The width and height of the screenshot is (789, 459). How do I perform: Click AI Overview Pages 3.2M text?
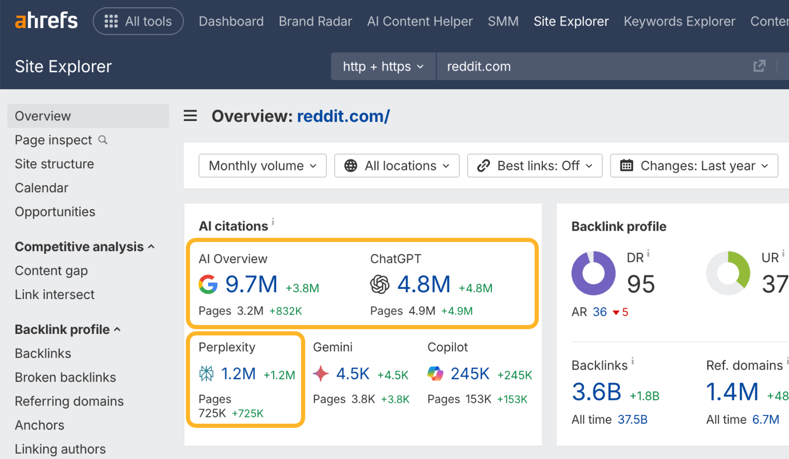[x=231, y=311]
